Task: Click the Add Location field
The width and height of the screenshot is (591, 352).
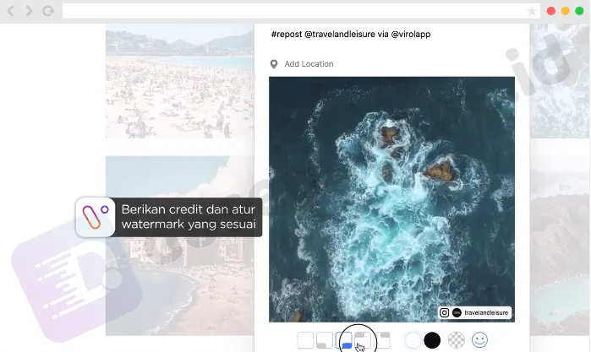Action: tap(309, 64)
